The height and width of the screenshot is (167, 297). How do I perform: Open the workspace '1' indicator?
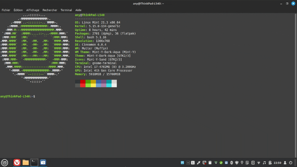coord(193,162)
